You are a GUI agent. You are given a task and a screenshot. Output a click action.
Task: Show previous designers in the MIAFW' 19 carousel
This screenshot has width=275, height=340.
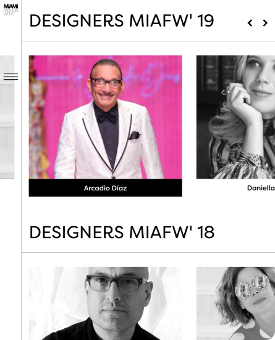[250, 23]
